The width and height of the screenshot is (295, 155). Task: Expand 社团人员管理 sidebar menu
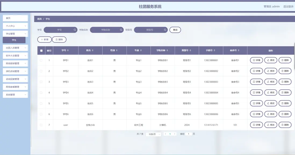click(x=15, y=48)
